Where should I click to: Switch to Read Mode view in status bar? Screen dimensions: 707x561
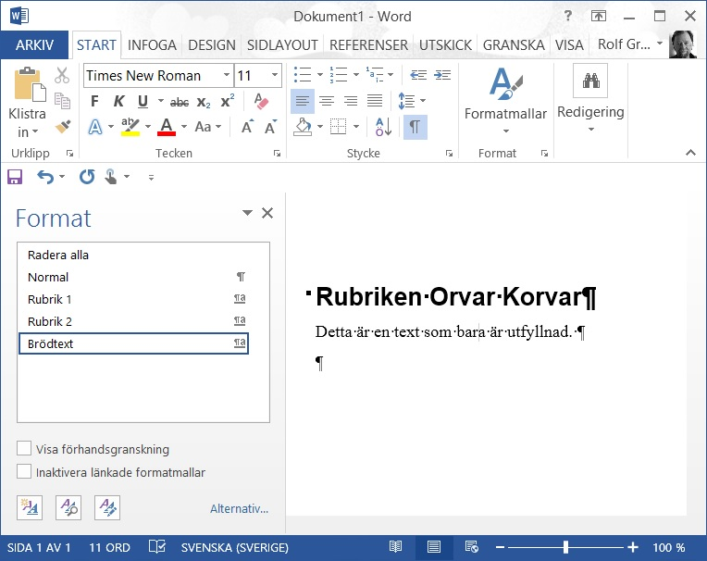[x=396, y=547]
